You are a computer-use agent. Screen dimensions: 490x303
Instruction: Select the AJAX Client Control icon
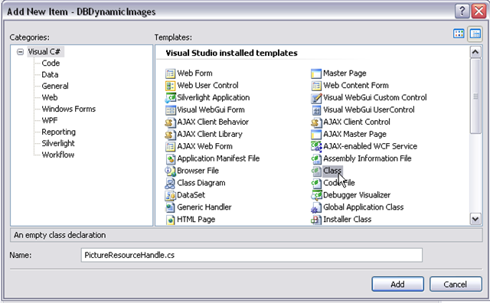coord(316,122)
